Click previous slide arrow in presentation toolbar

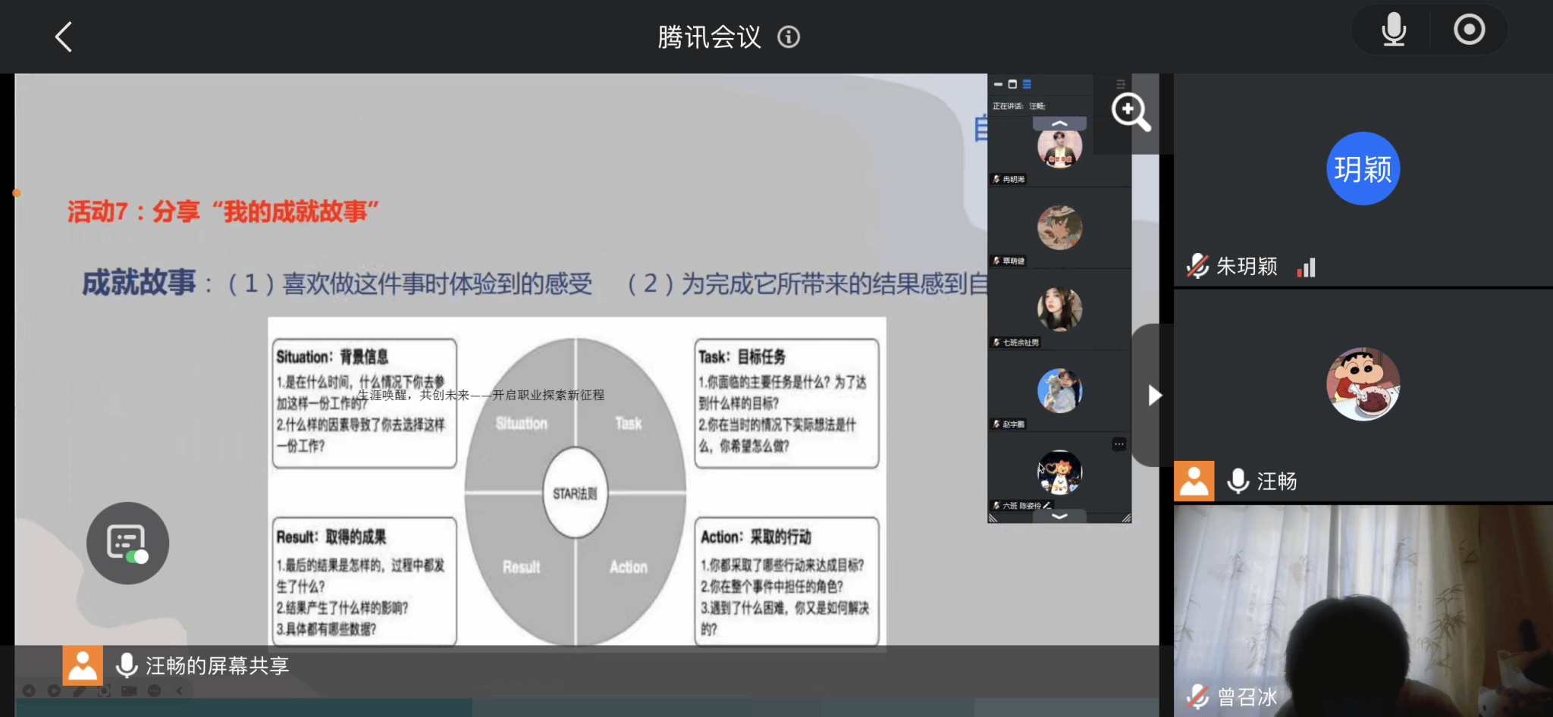coord(29,690)
